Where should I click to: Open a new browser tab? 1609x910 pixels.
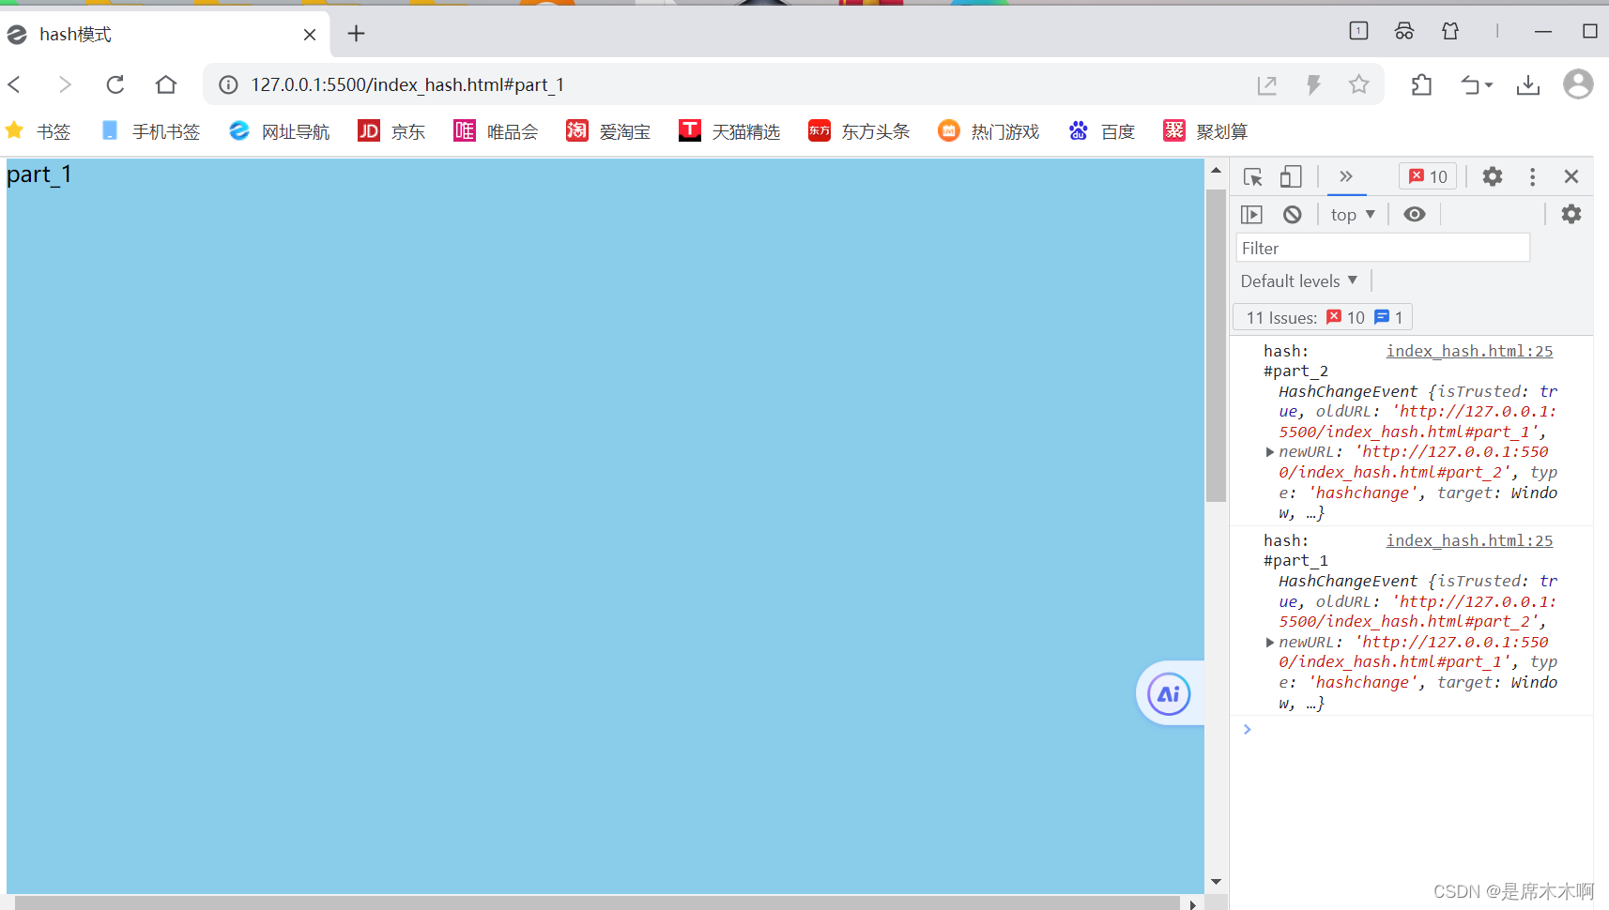pyautogui.click(x=356, y=34)
